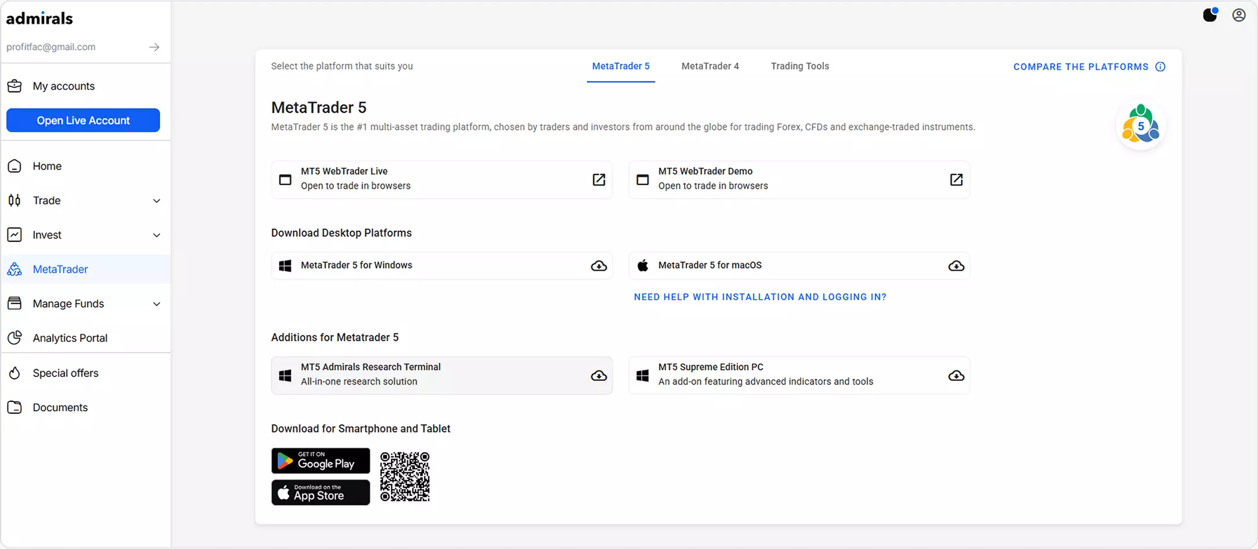Click MT5 WebTrader Live title text

344,171
